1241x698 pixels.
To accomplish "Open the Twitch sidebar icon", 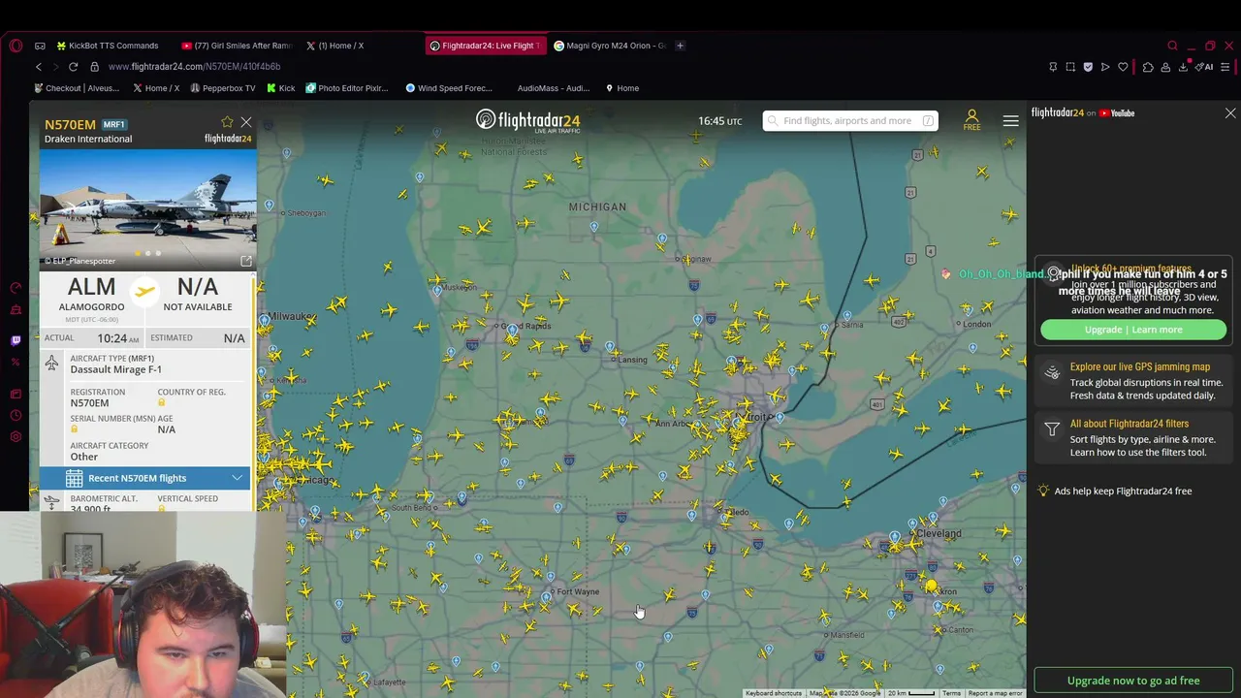I will [16, 341].
